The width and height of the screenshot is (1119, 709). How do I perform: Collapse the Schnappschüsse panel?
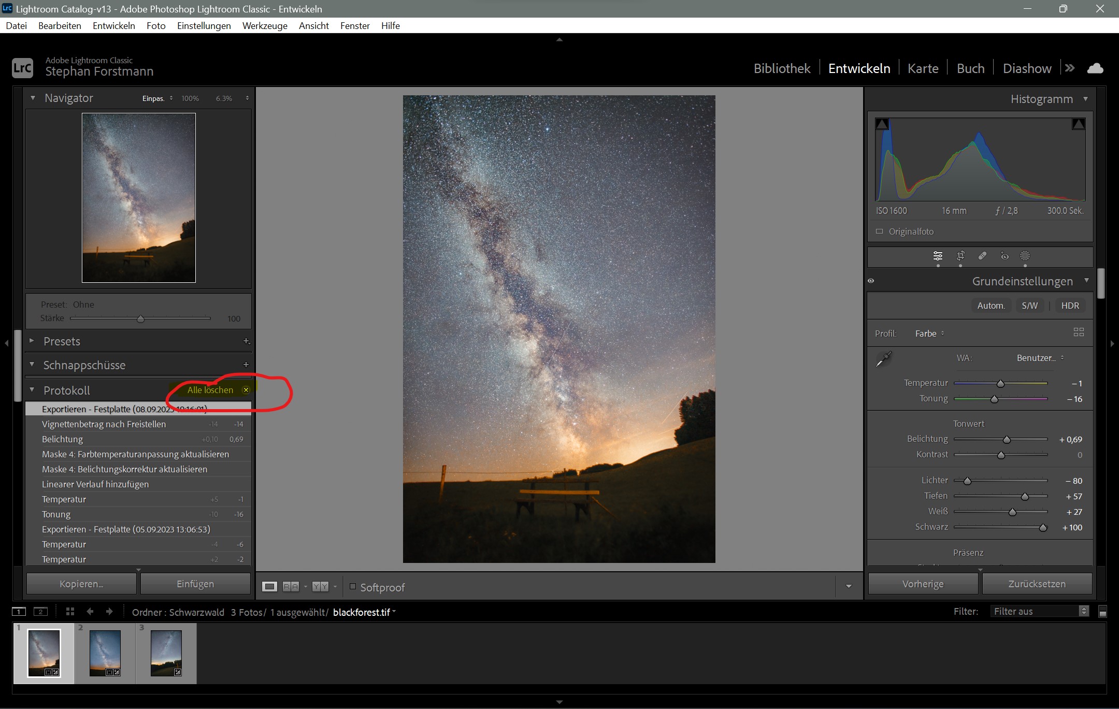click(x=32, y=365)
